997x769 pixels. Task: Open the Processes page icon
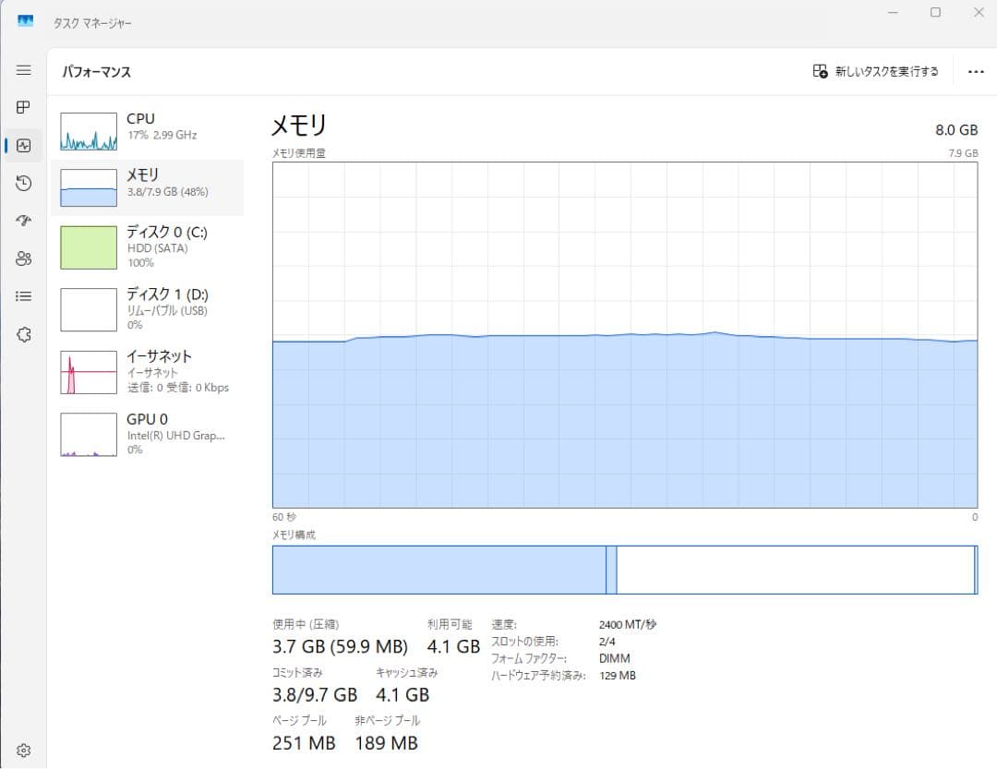[23, 107]
